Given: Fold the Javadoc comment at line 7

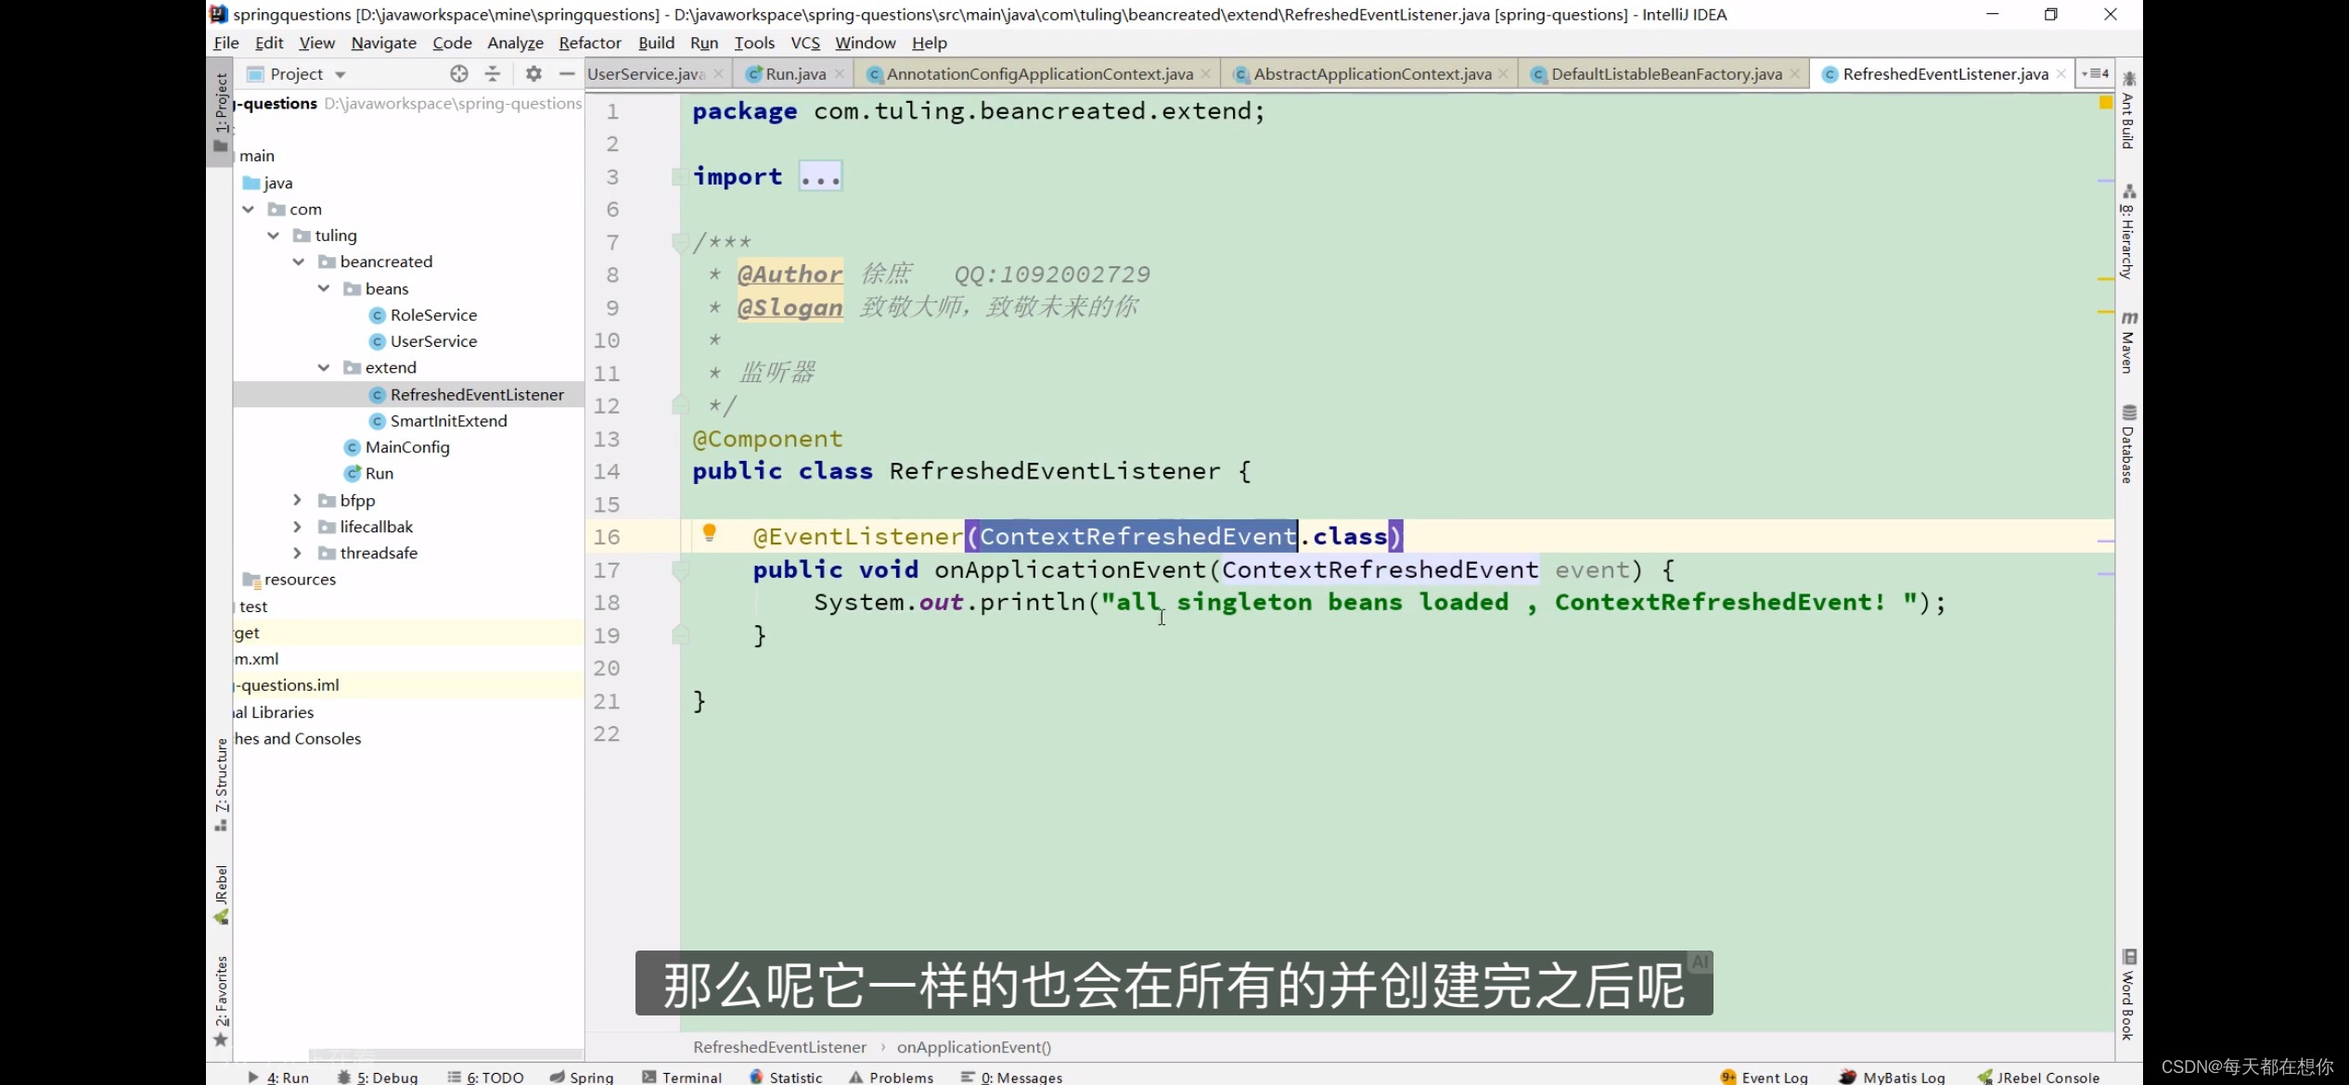Looking at the screenshot, I should (x=680, y=243).
